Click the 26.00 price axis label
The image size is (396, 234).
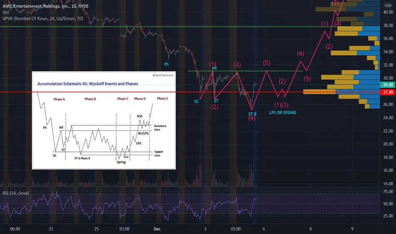point(388,104)
